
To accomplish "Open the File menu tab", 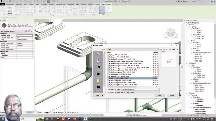I will (x=3, y=4).
